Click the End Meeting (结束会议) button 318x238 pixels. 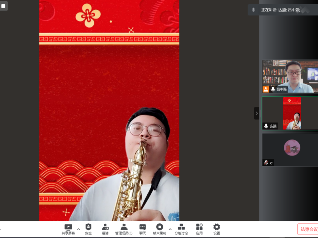(x=308, y=229)
